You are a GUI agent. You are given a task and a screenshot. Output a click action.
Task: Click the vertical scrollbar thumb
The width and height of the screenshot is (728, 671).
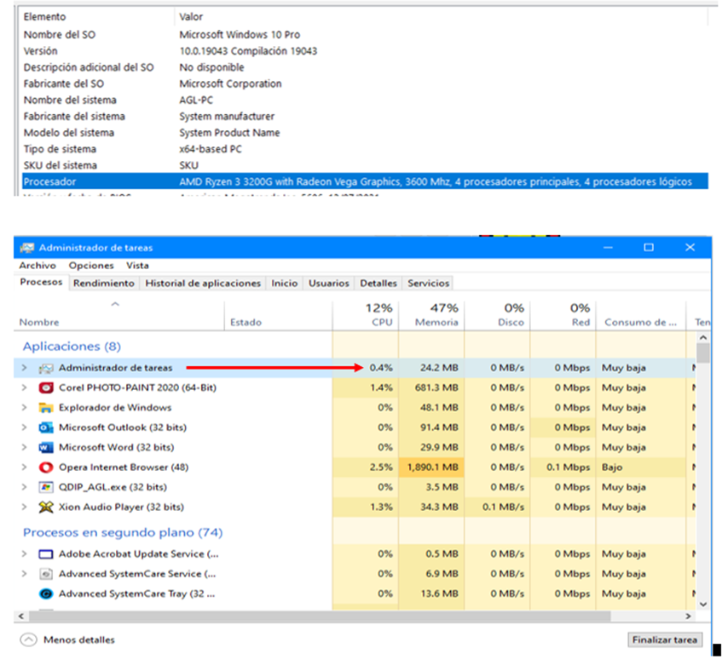pyautogui.click(x=703, y=353)
